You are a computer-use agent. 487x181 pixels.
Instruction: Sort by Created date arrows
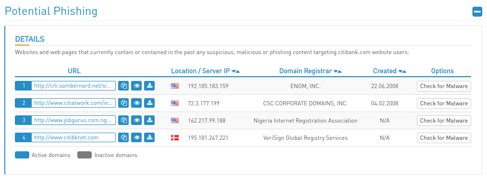pos(402,71)
